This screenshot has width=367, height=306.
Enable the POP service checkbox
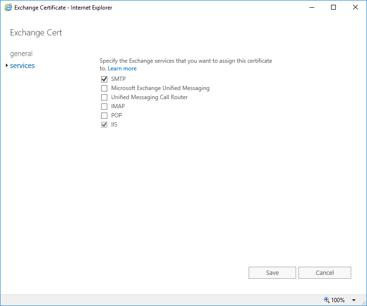pyautogui.click(x=104, y=115)
